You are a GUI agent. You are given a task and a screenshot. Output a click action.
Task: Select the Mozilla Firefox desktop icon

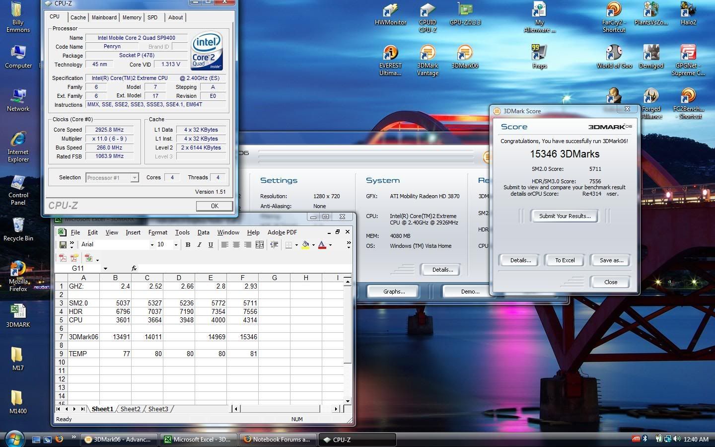point(18,276)
